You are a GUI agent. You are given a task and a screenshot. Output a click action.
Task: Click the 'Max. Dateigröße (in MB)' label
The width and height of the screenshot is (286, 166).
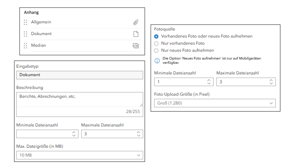point(40,146)
